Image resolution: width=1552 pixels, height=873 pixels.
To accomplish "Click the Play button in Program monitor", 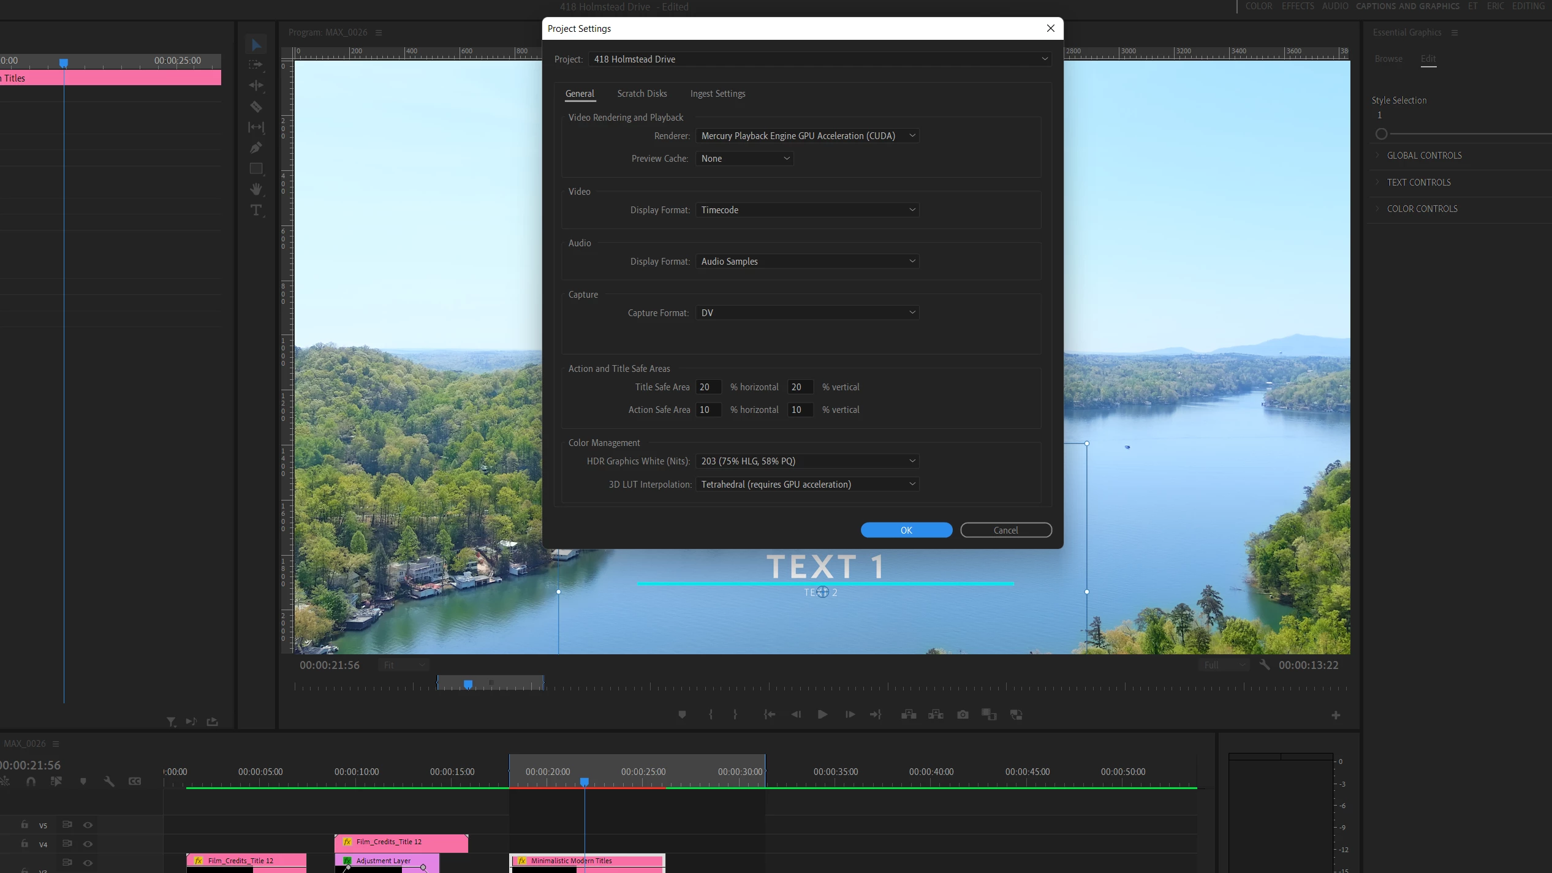I will pos(822,714).
